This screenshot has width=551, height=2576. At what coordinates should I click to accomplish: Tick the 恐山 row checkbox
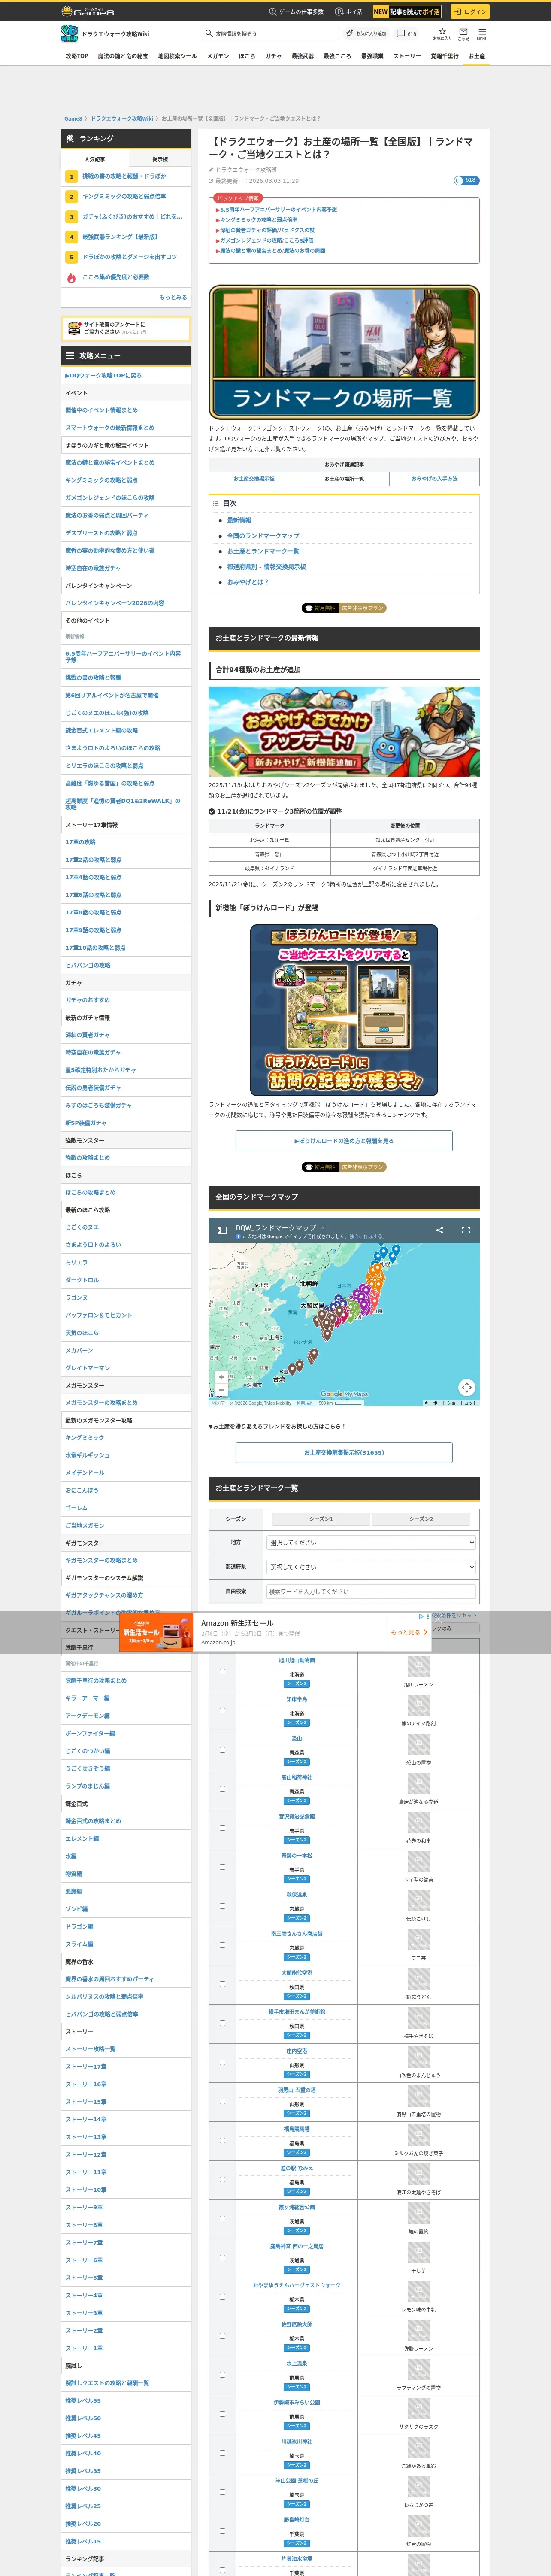click(222, 1750)
